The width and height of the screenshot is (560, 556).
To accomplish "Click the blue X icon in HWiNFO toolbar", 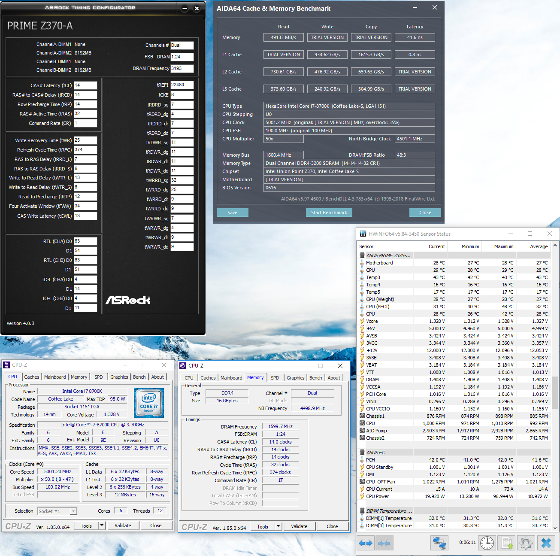I will [x=546, y=543].
